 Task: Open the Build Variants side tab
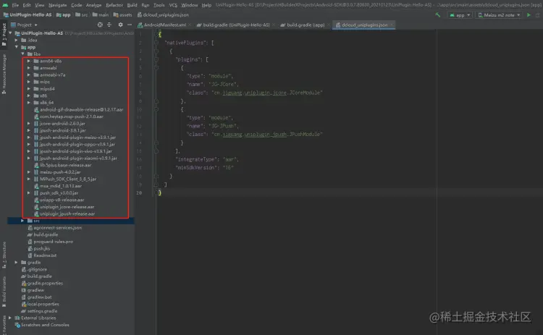point(4,291)
